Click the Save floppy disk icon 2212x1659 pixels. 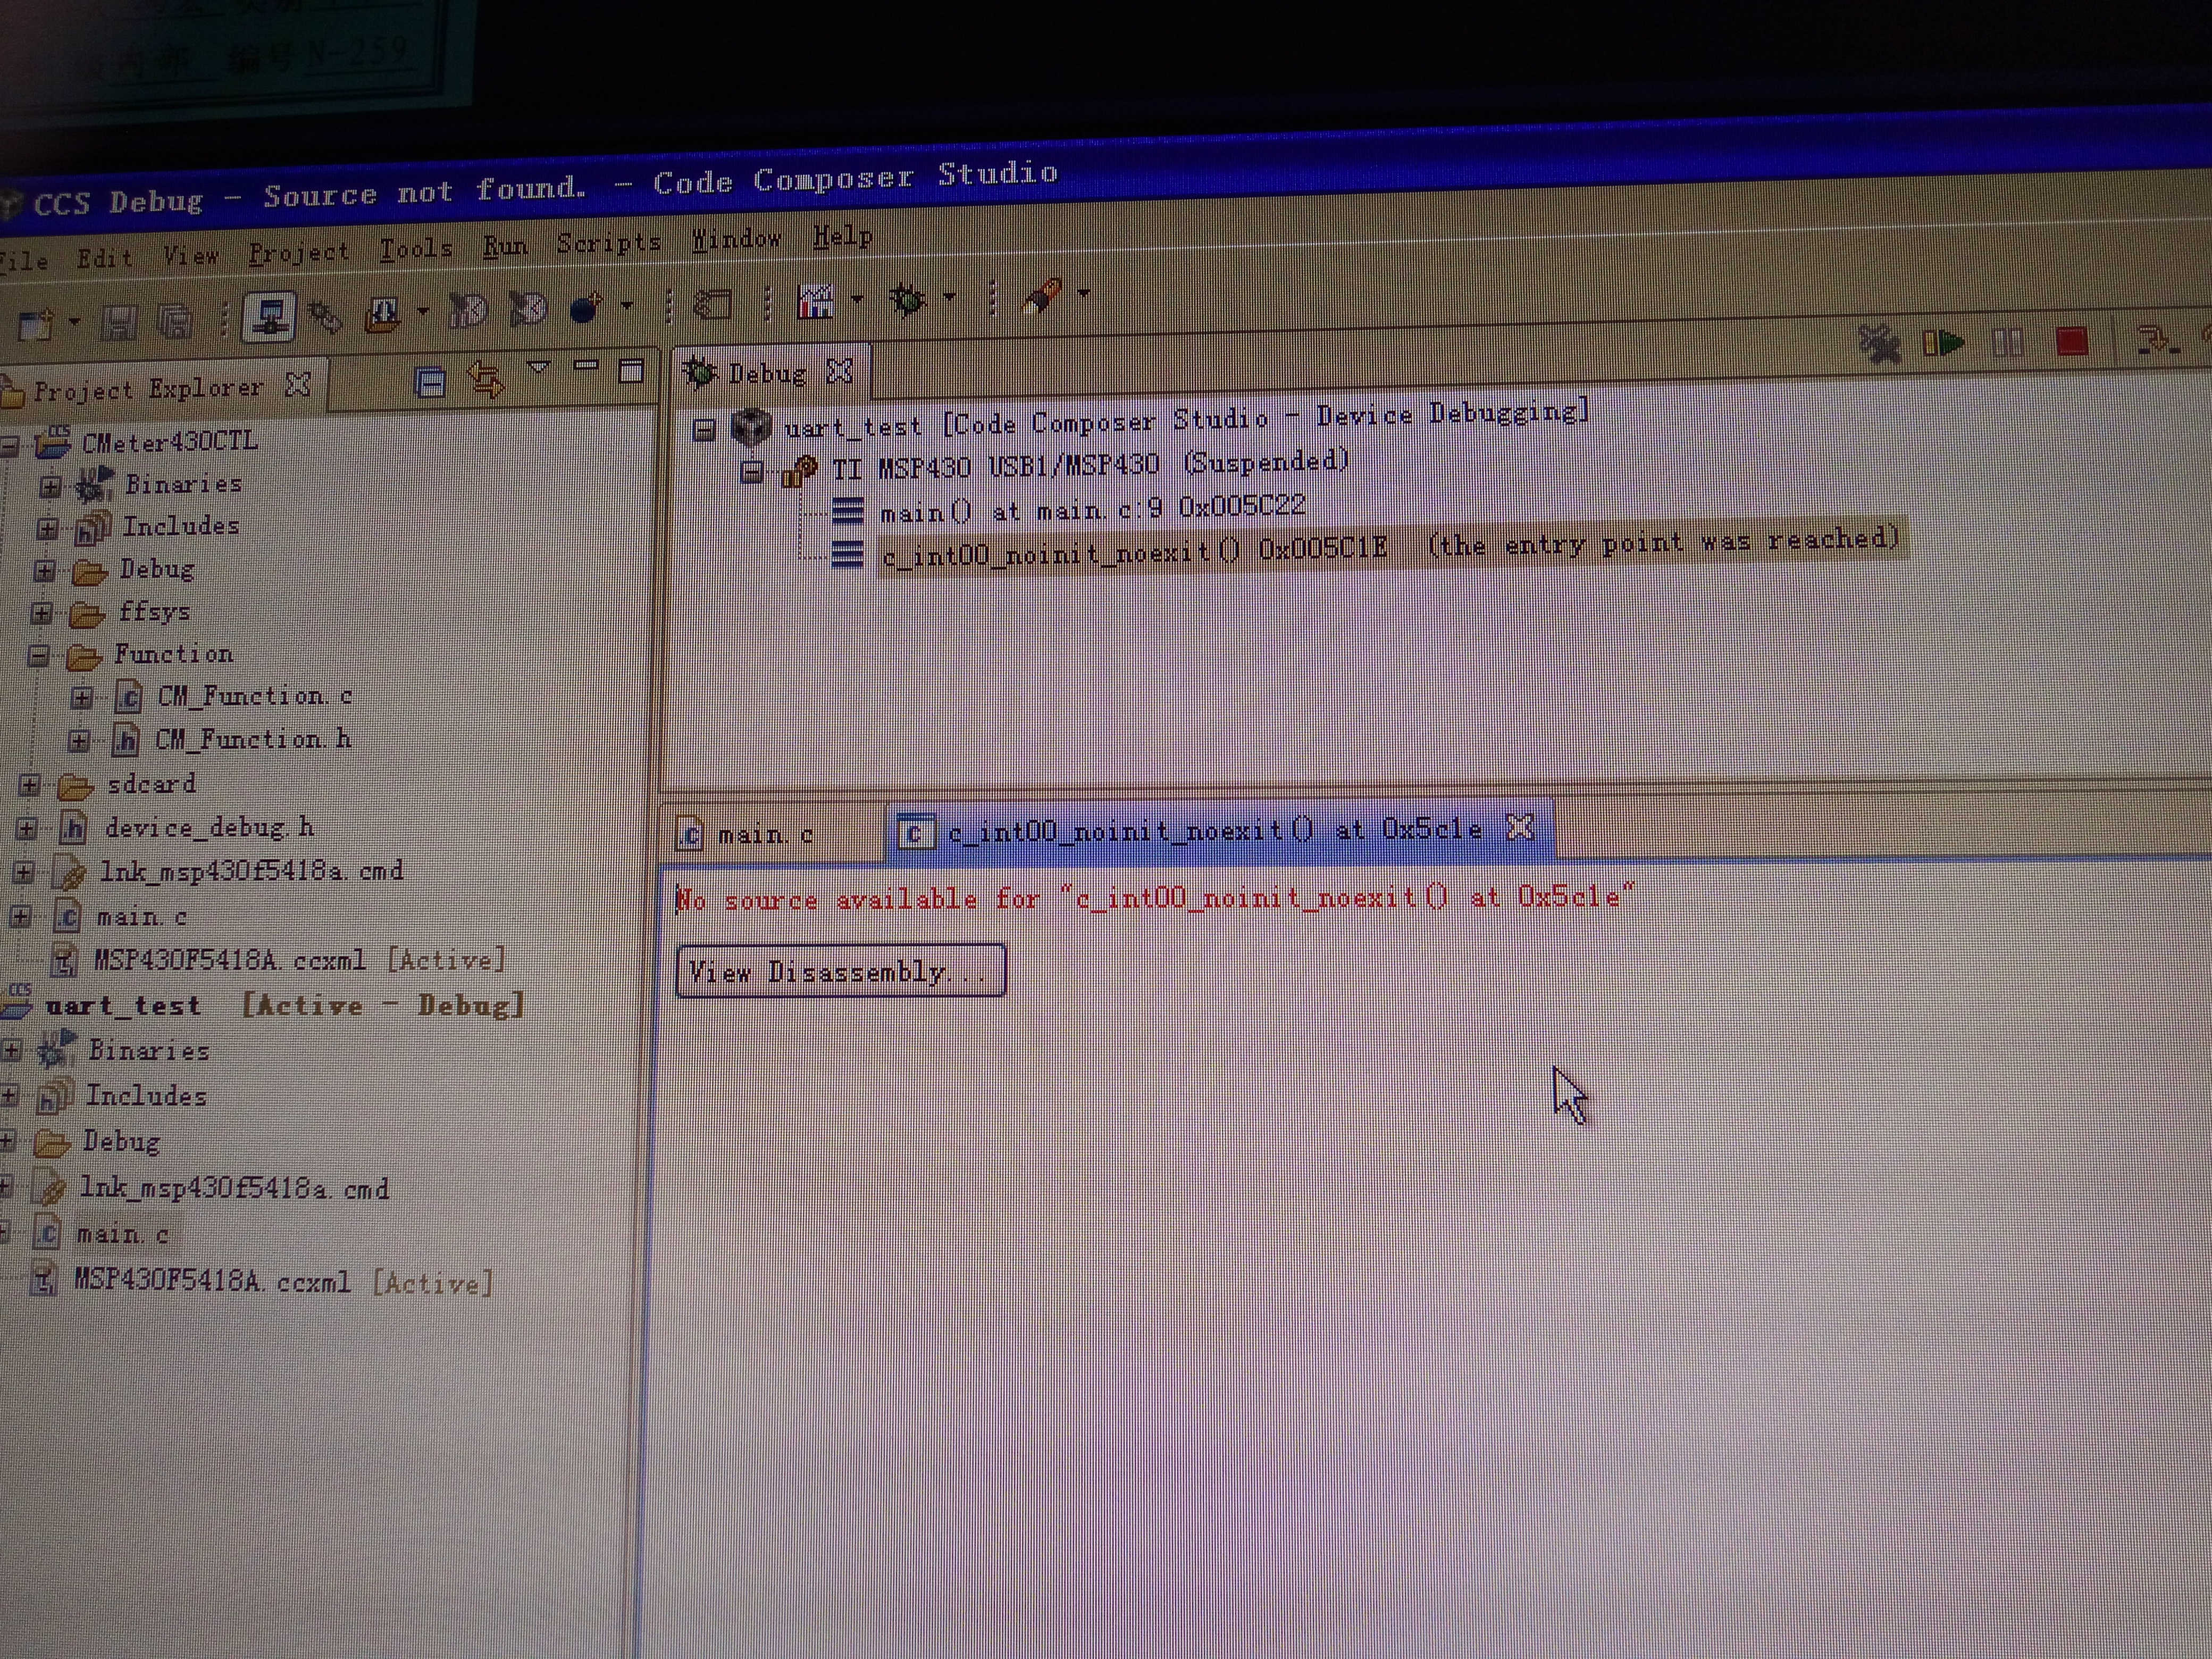click(119, 323)
